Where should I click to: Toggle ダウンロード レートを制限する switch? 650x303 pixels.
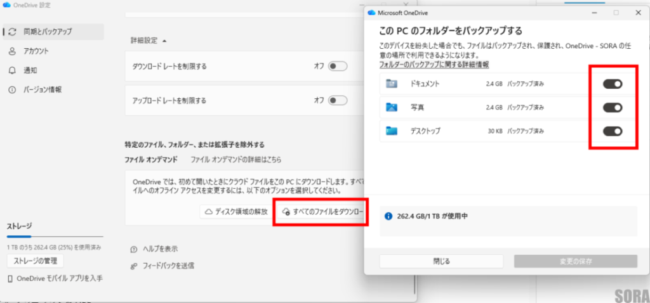click(x=338, y=66)
